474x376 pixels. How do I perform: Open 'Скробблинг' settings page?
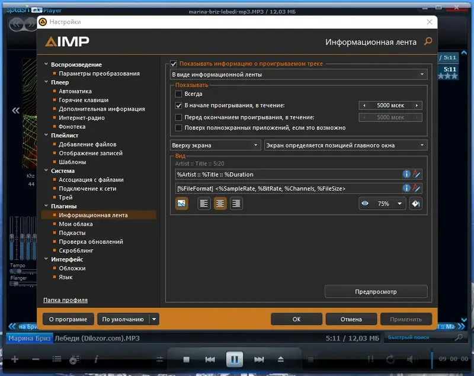coord(76,250)
